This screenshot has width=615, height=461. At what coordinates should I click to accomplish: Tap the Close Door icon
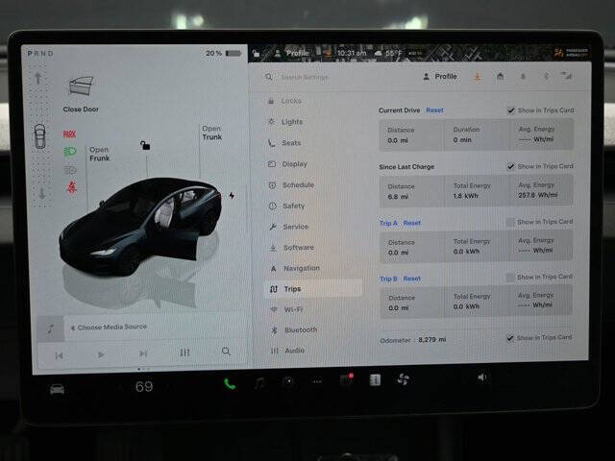tap(81, 85)
